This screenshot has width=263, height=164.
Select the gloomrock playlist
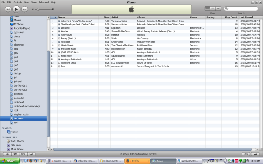point(19,45)
